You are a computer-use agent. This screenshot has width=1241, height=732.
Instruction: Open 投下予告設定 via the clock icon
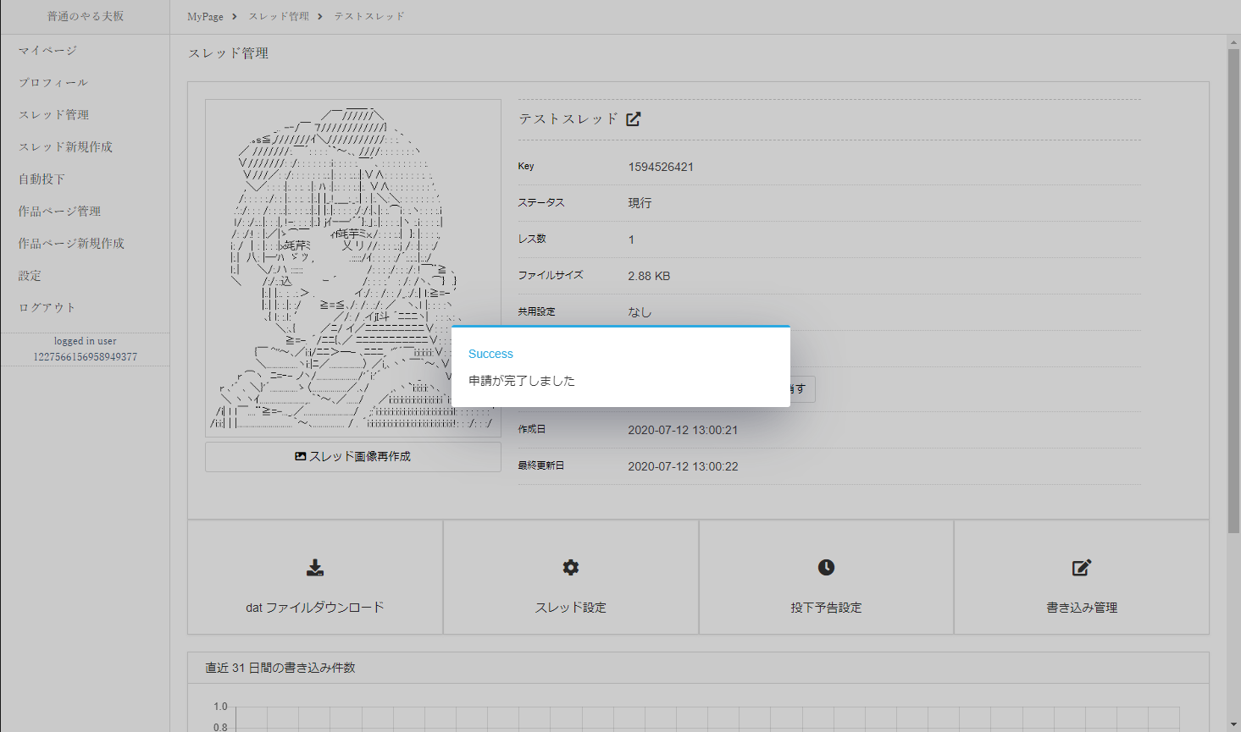pos(826,568)
